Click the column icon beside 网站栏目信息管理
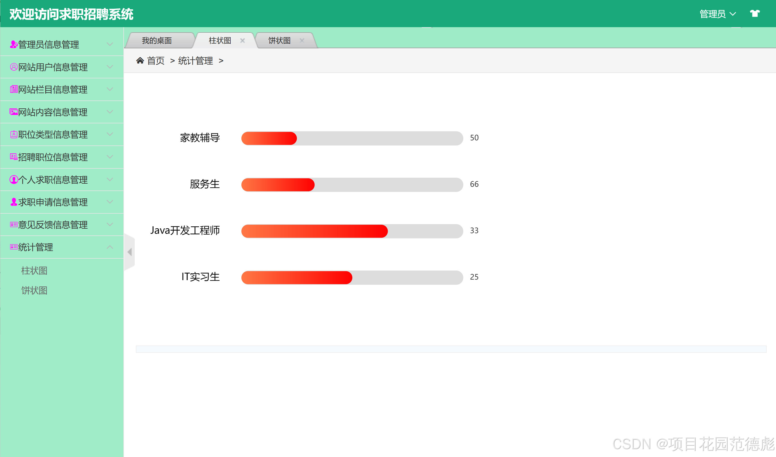The width and height of the screenshot is (776, 457). (x=14, y=90)
